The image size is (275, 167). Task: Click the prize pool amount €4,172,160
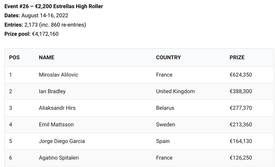pos(45,34)
